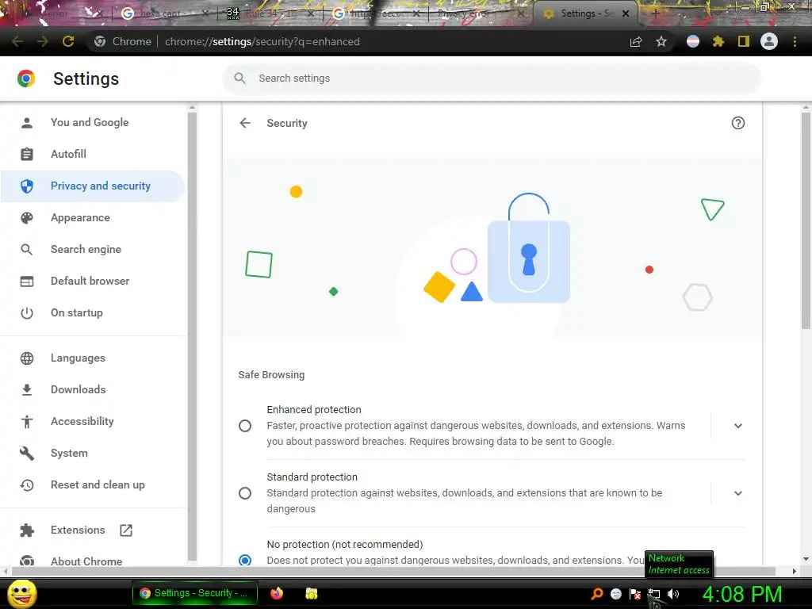Open Autofill settings section

coord(92,154)
